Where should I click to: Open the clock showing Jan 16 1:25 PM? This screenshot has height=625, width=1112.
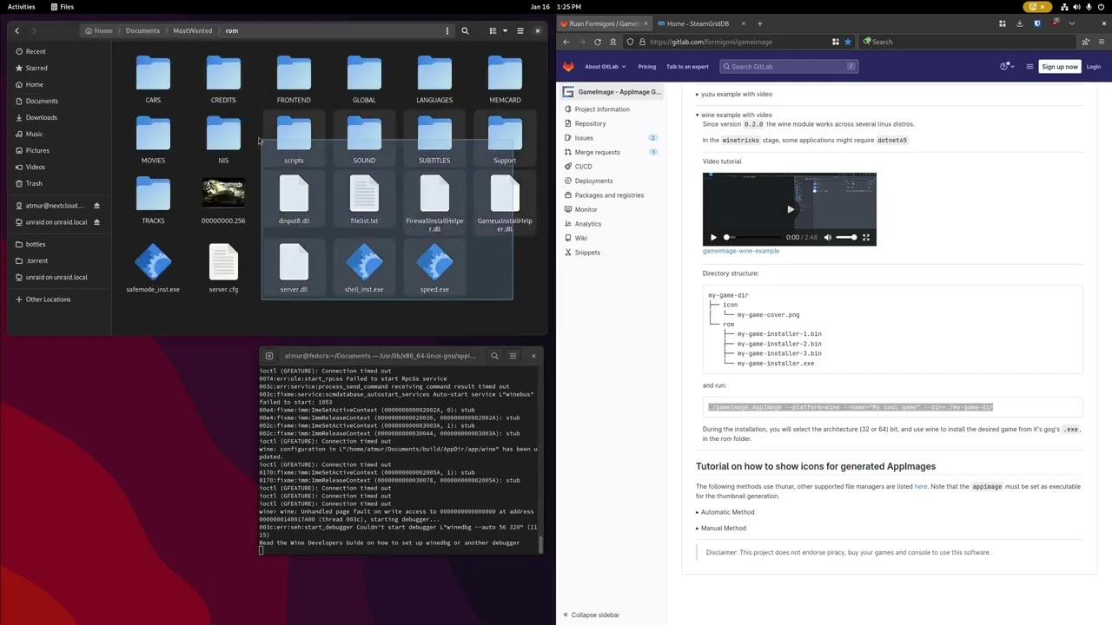click(x=556, y=6)
